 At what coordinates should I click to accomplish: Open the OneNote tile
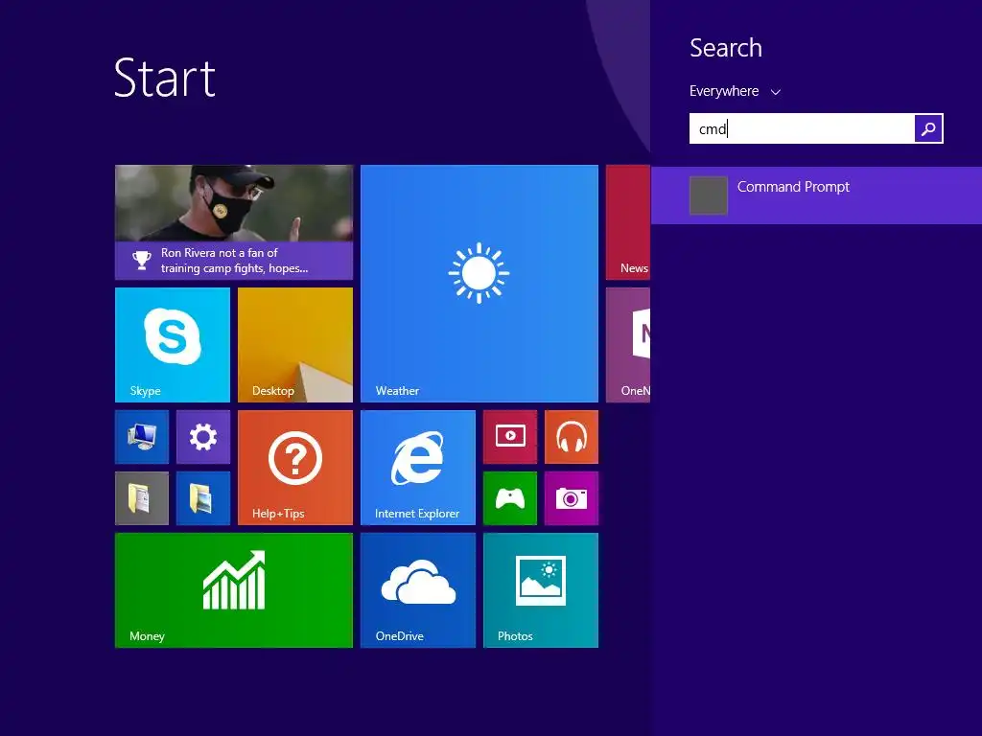click(627, 345)
